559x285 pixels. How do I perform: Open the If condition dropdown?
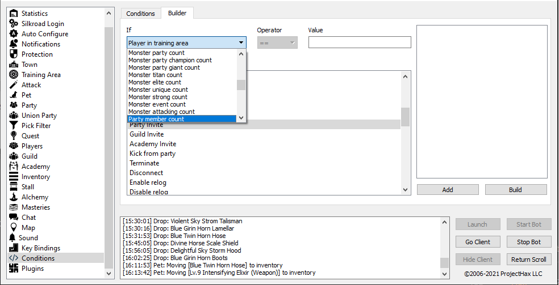pos(186,42)
